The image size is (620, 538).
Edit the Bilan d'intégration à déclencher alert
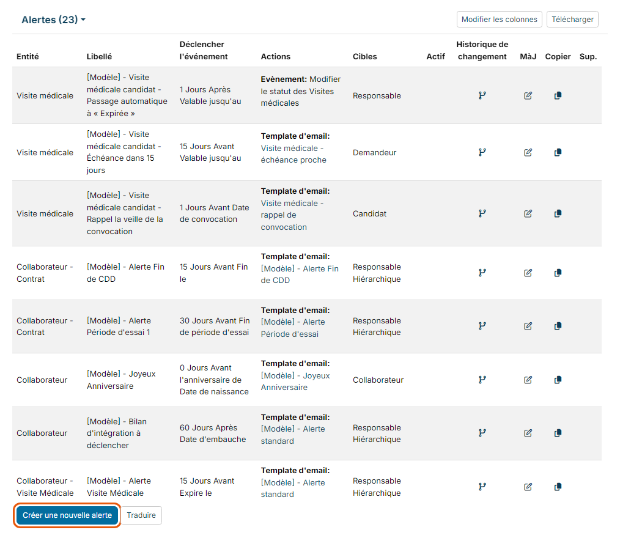[528, 433]
